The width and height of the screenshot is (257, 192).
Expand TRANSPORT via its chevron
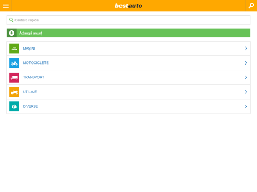[246, 77]
